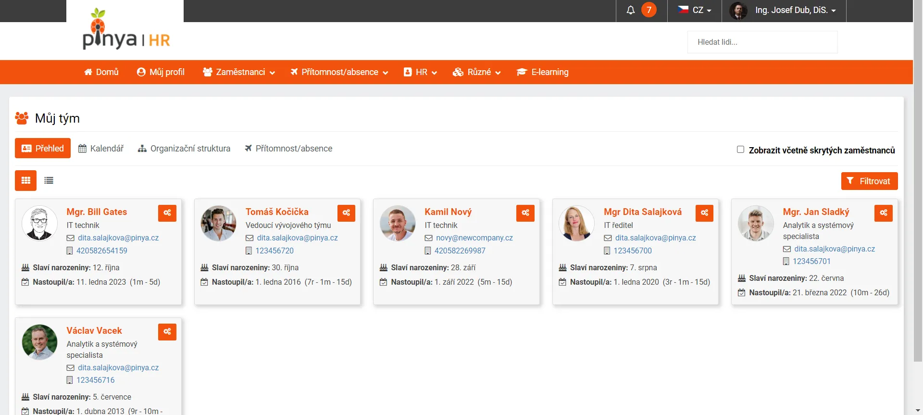Open settings gears on Václav Vacek card
The width and height of the screenshot is (923, 415).
[x=167, y=331]
